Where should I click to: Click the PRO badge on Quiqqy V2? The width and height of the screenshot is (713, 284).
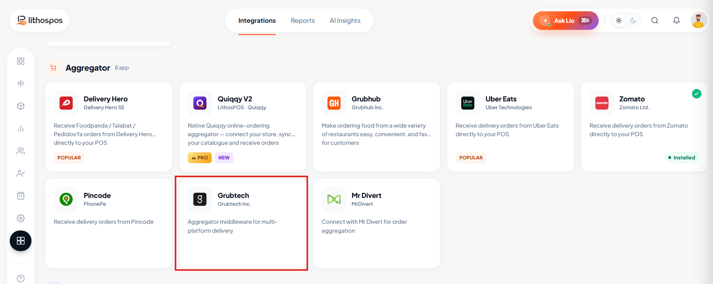(200, 158)
